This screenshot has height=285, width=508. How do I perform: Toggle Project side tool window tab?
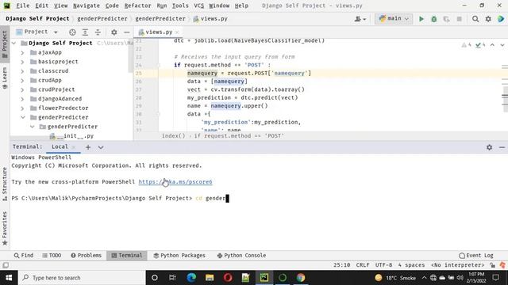(5, 44)
